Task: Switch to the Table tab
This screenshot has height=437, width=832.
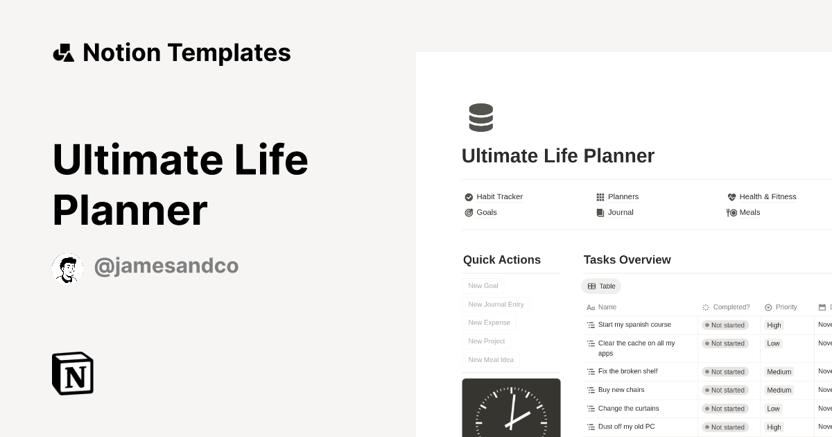Action: (x=600, y=286)
